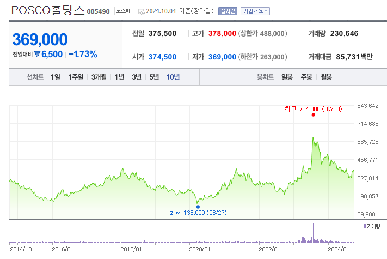Click the 하한가 263,000 text
387x259 pixels.
click(262, 57)
